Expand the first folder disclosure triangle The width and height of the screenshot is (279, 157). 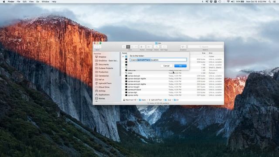tap(123, 57)
